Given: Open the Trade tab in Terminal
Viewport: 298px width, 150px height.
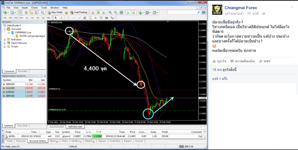Looking at the screenshot, I should [x=9, y=141].
